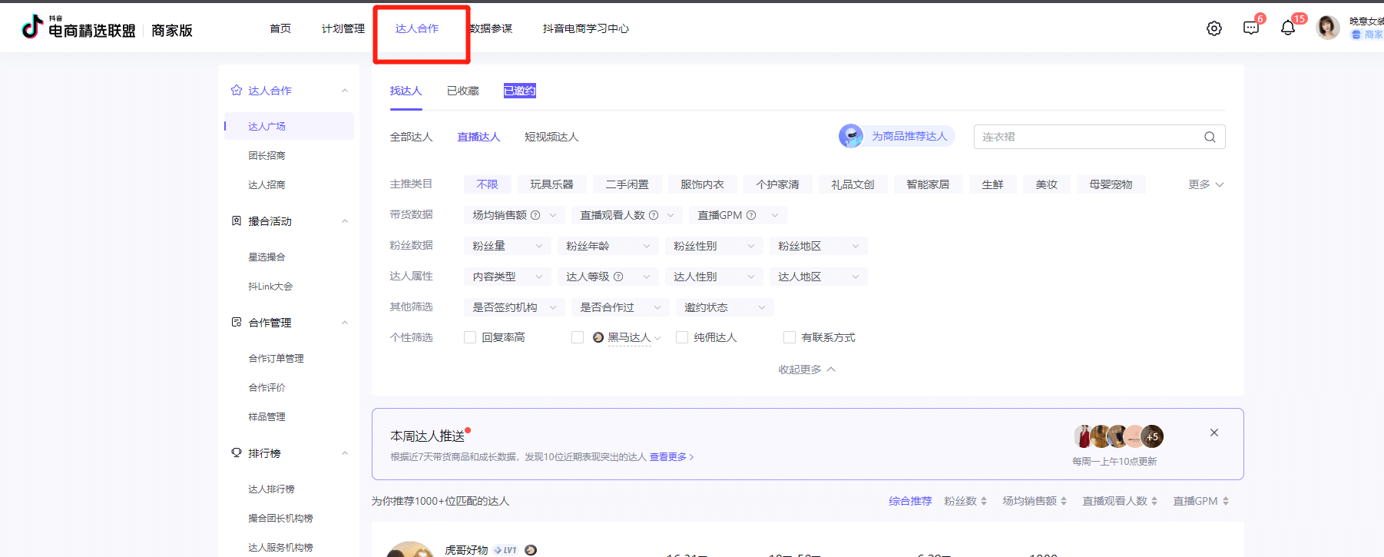Open the 粉丝性别 dropdown
The image size is (1384, 557).
[714, 246]
